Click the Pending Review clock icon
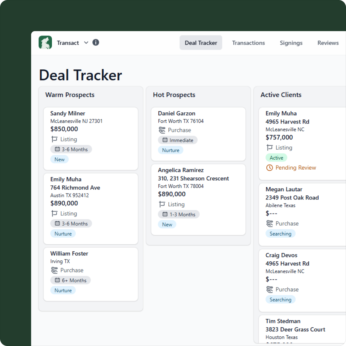Viewport: 346px width, 346px height. (269, 168)
